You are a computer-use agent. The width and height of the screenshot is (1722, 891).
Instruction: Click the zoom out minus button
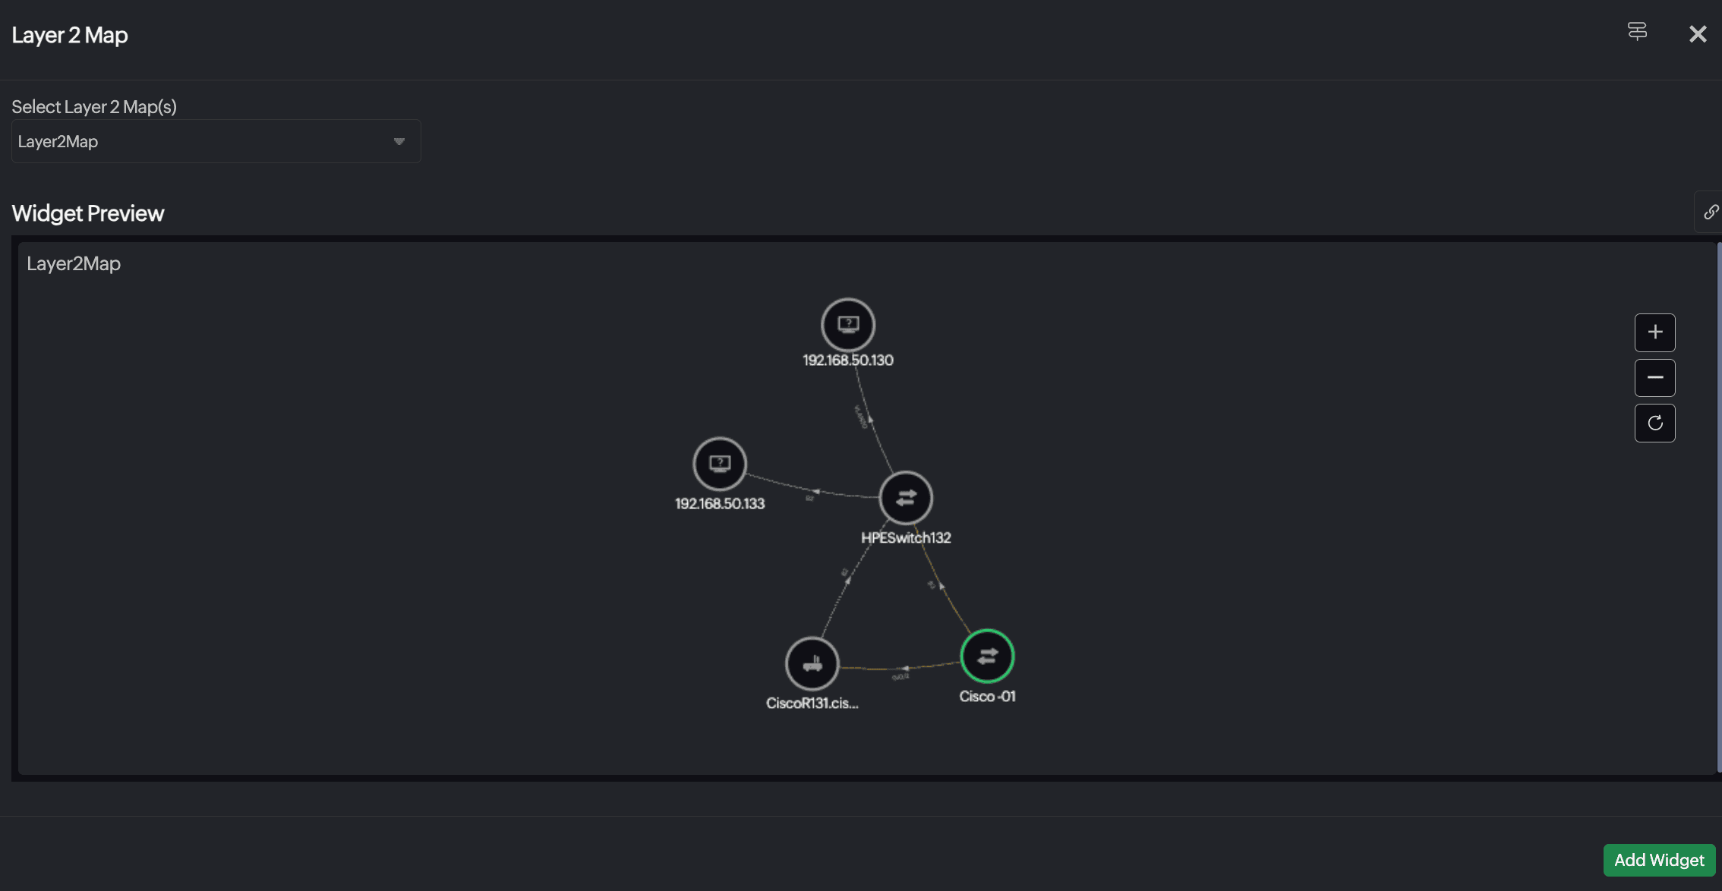point(1654,378)
